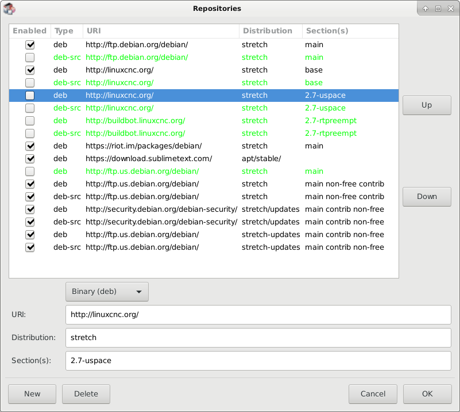Select the https://download.sublimetext.com/ row

[149, 159]
